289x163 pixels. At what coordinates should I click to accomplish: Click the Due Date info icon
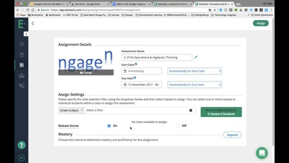[x=135, y=78]
